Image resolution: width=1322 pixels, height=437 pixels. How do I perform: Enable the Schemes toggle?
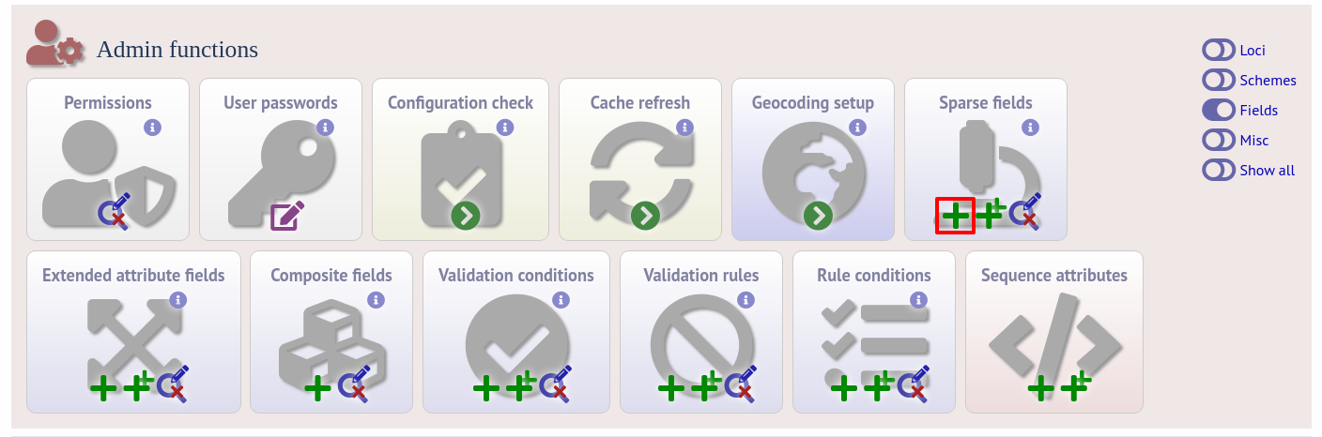pos(1218,80)
